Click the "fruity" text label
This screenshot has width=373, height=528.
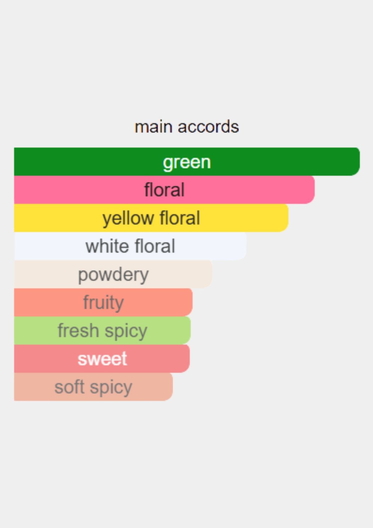coord(103,303)
